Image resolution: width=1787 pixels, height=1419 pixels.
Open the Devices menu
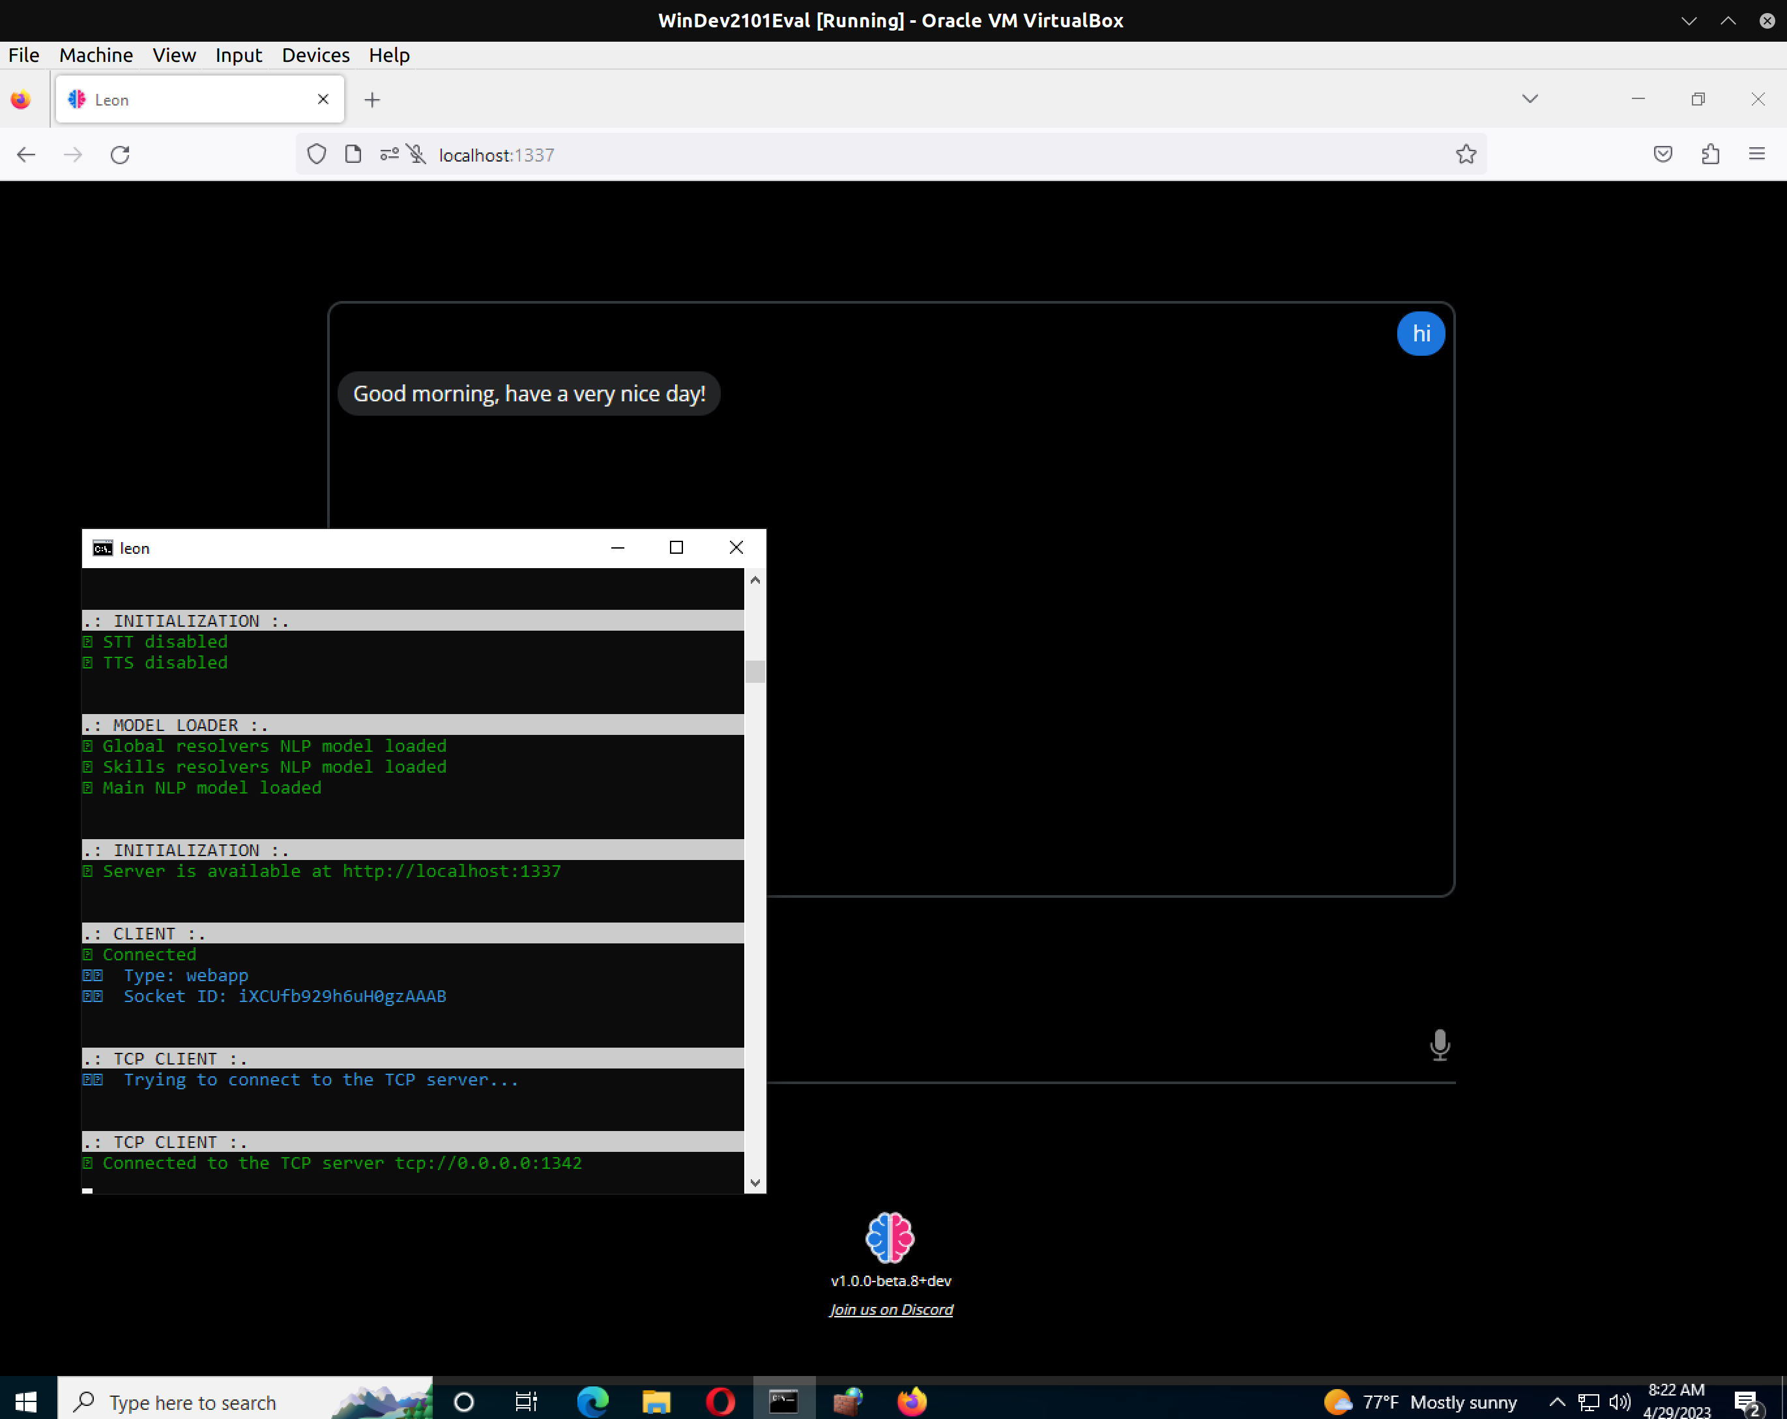coord(315,55)
